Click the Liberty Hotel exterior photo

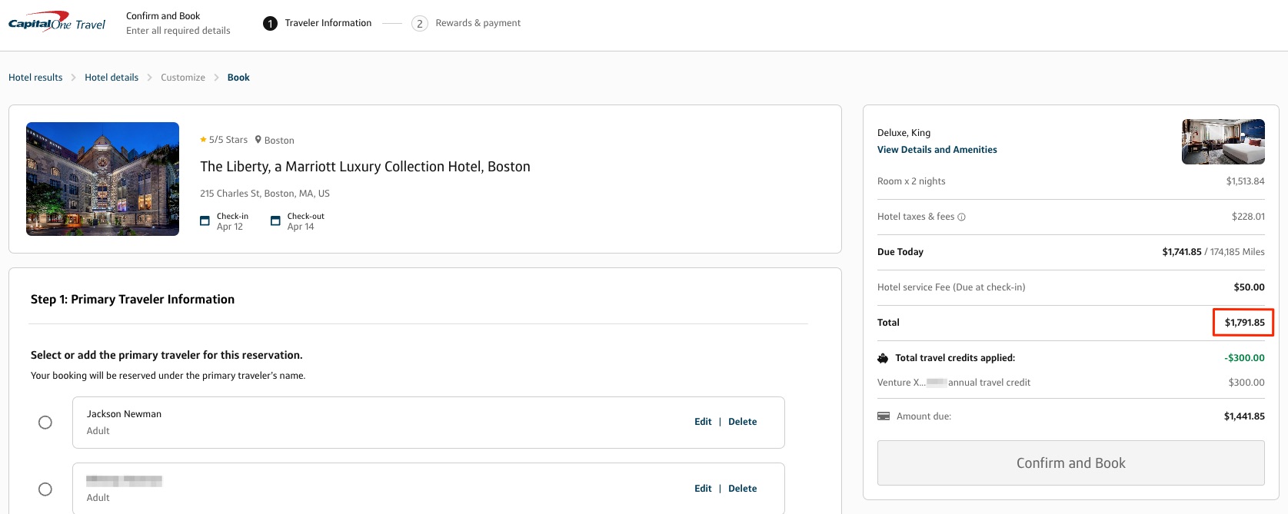click(102, 179)
